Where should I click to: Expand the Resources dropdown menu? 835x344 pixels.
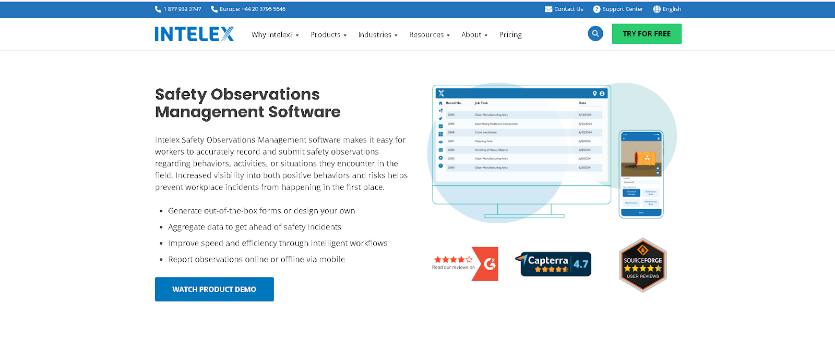tap(430, 35)
